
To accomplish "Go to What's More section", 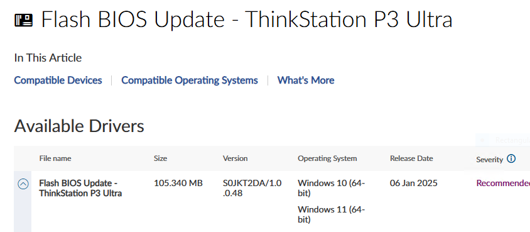I will (306, 80).
